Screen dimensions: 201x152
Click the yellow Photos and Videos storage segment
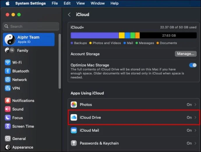click(x=122, y=35)
